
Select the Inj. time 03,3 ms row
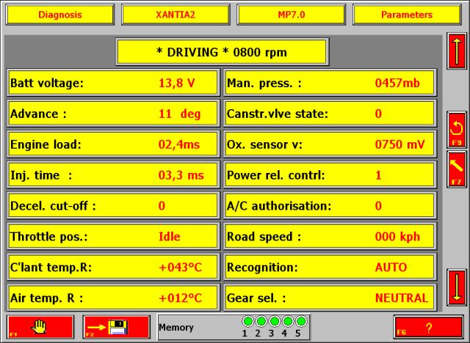[x=113, y=175]
